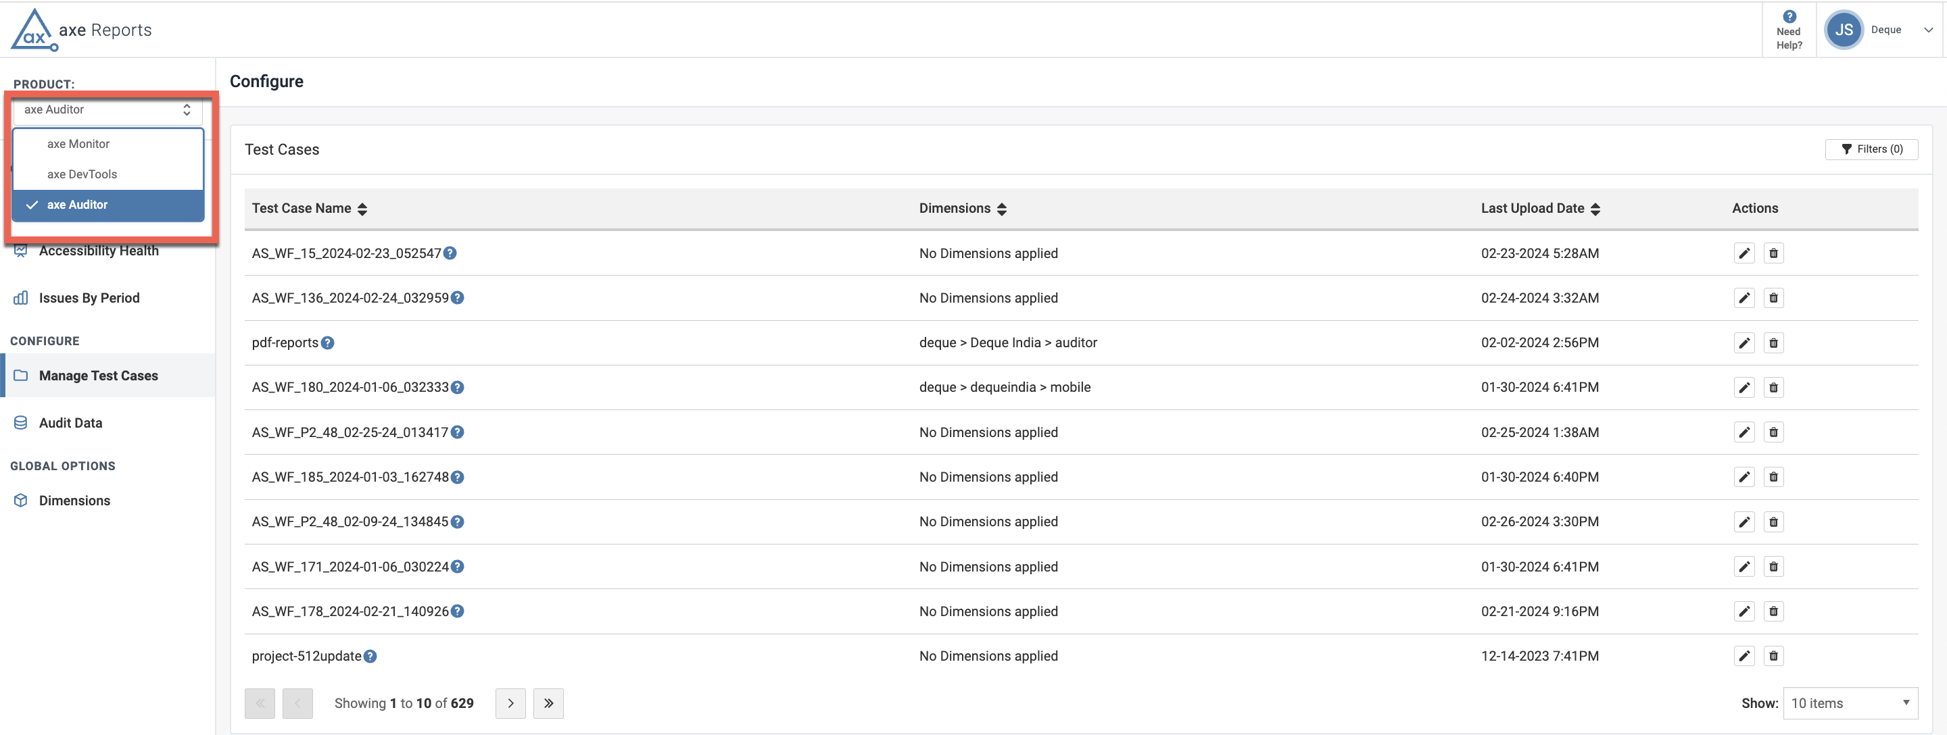Open the Show 10 items dropdown
Viewport: 1947px width, 735px height.
pyautogui.click(x=1850, y=703)
